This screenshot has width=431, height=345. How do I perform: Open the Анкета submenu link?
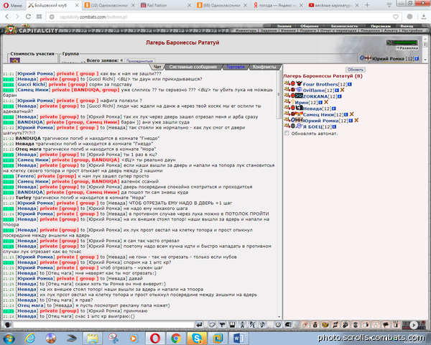(x=391, y=30)
